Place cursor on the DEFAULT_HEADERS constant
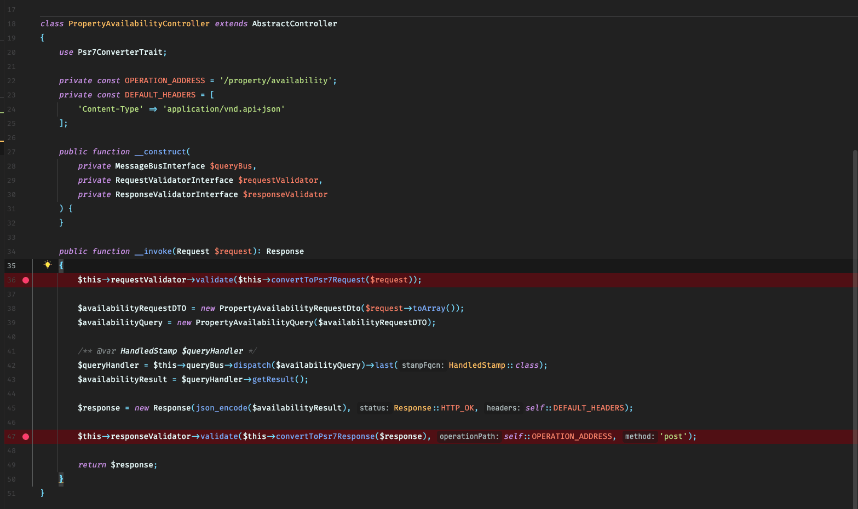 click(x=160, y=94)
